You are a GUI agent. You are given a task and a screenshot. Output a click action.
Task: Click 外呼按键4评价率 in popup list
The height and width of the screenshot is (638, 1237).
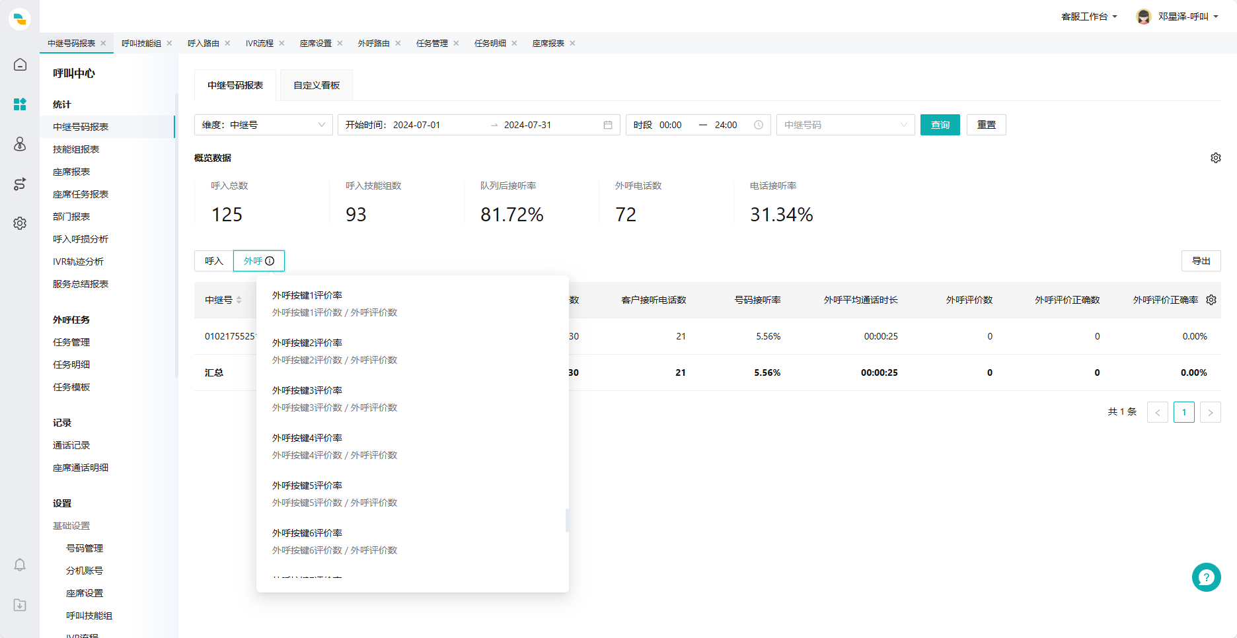[307, 438]
